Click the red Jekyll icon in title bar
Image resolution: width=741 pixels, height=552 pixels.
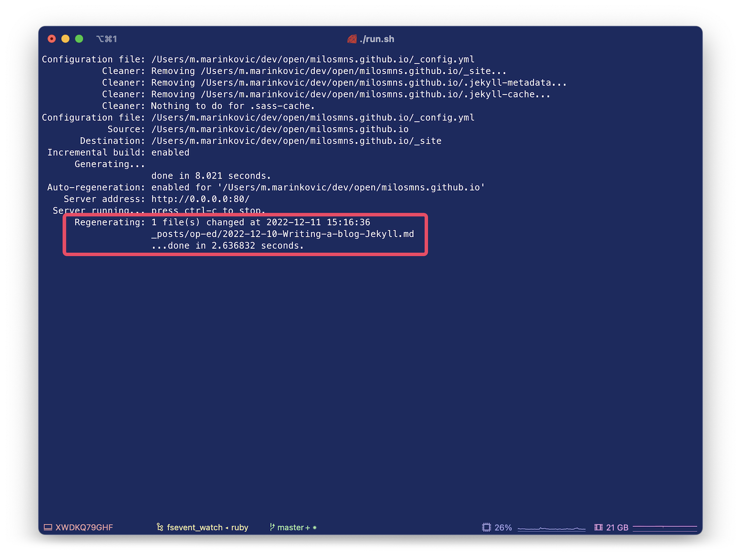pos(352,39)
